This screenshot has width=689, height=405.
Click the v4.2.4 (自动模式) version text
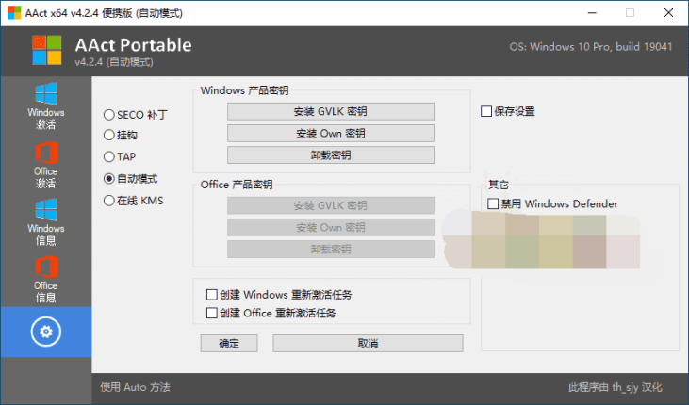tap(114, 62)
